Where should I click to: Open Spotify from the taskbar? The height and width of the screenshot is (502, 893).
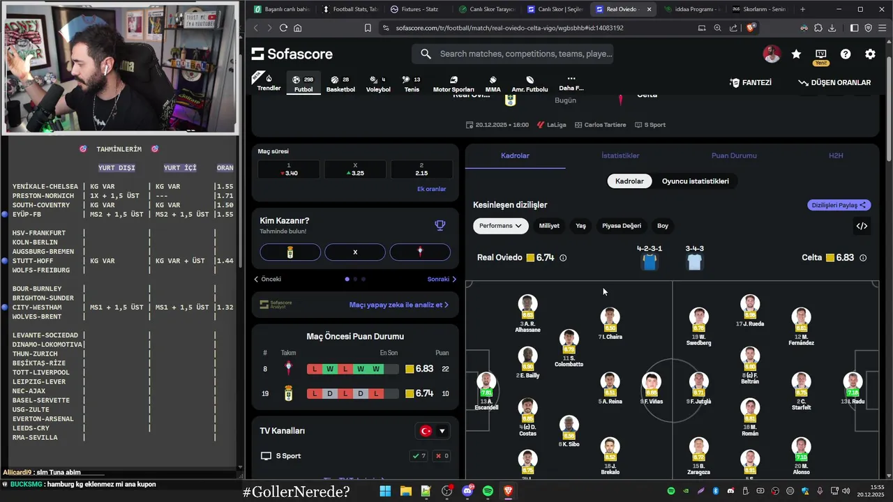(x=488, y=492)
